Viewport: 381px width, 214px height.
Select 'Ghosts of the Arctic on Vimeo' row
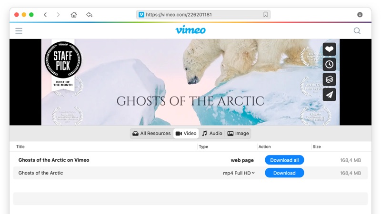190,160
